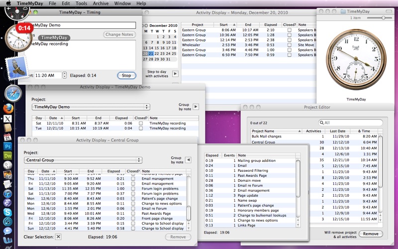The height and width of the screenshot is (249, 398).
Task: Click the project name field in Timing window
Action: point(83,25)
